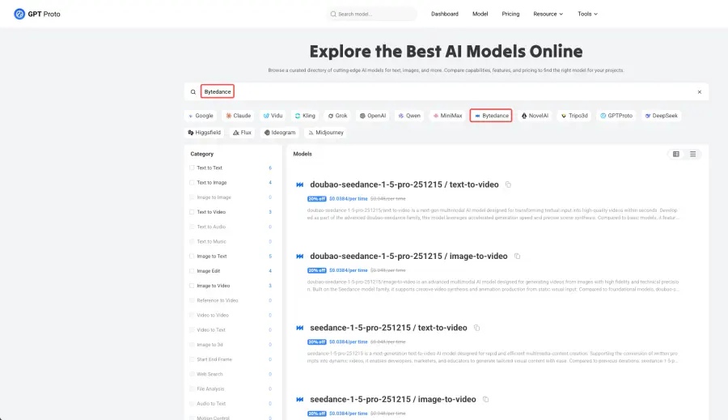Screen dimensions: 728x420
Task: Filter by Grok provider chip
Action: 337,116
